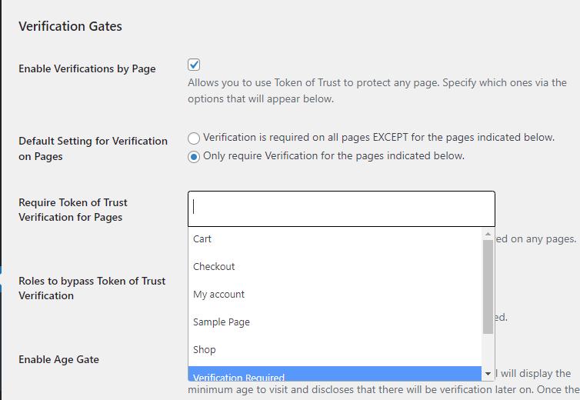Choose Cart from the pages dropdown
The width and height of the screenshot is (580, 400).
202,239
